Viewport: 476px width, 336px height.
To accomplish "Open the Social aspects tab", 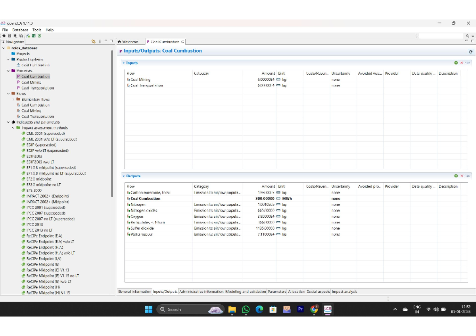I will coord(318,292).
